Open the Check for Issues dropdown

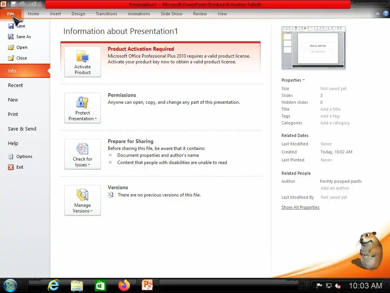(x=83, y=154)
